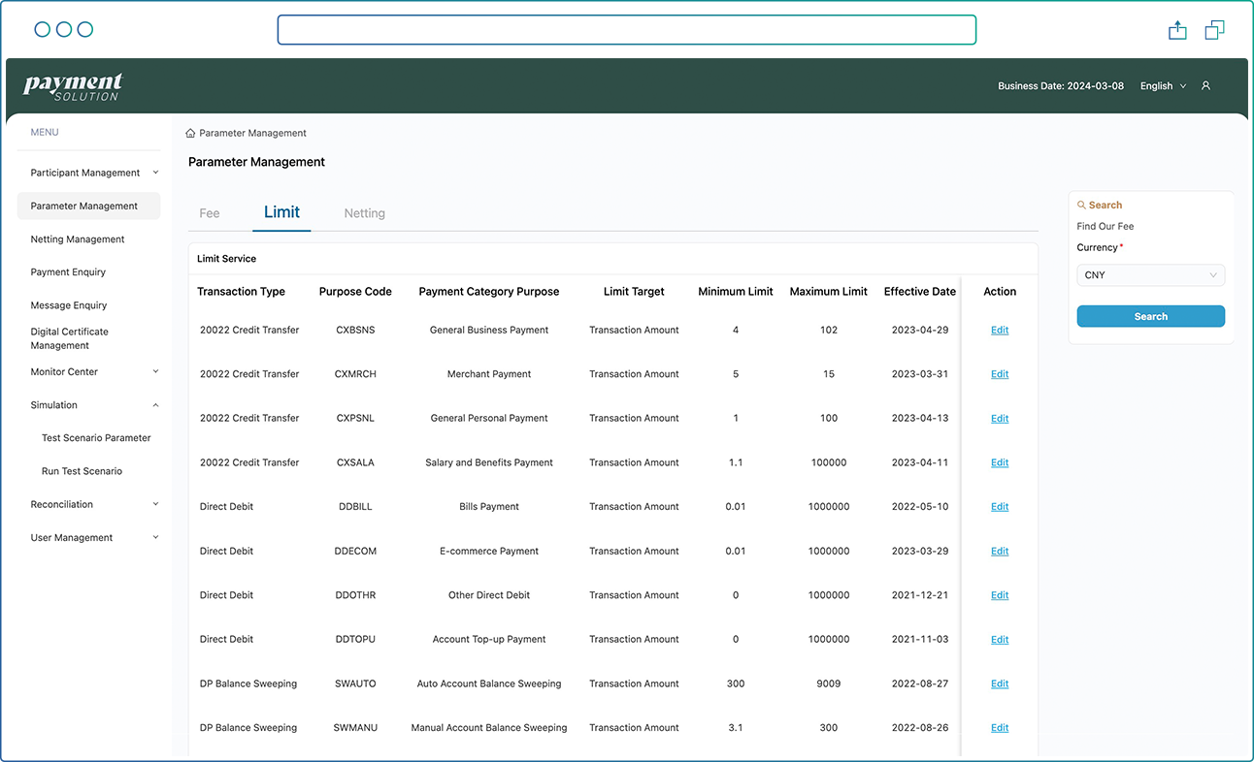Image resolution: width=1254 pixels, height=762 pixels.
Task: Click the 9009 maximum limit value
Action: pos(829,684)
